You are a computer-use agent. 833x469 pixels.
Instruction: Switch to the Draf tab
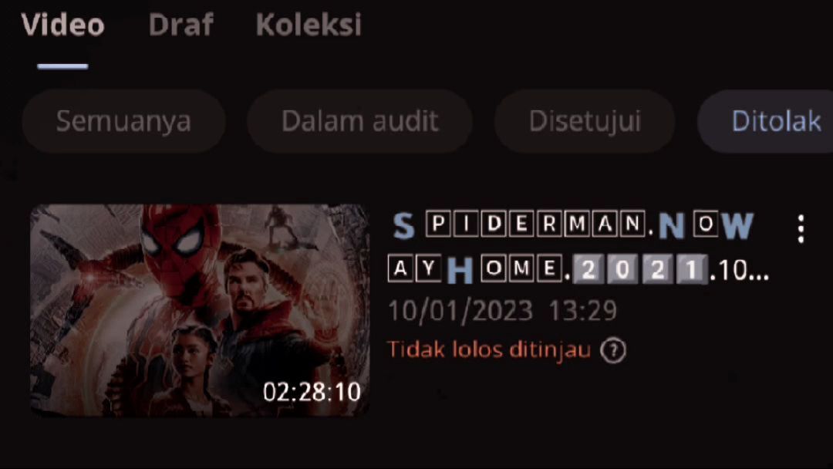pos(180,25)
